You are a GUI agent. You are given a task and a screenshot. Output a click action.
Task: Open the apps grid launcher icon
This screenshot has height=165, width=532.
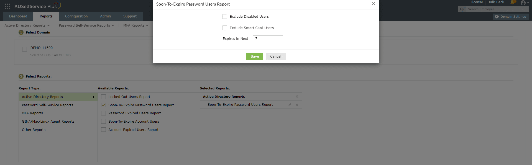7,6
